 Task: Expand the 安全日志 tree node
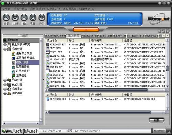point(5,85)
